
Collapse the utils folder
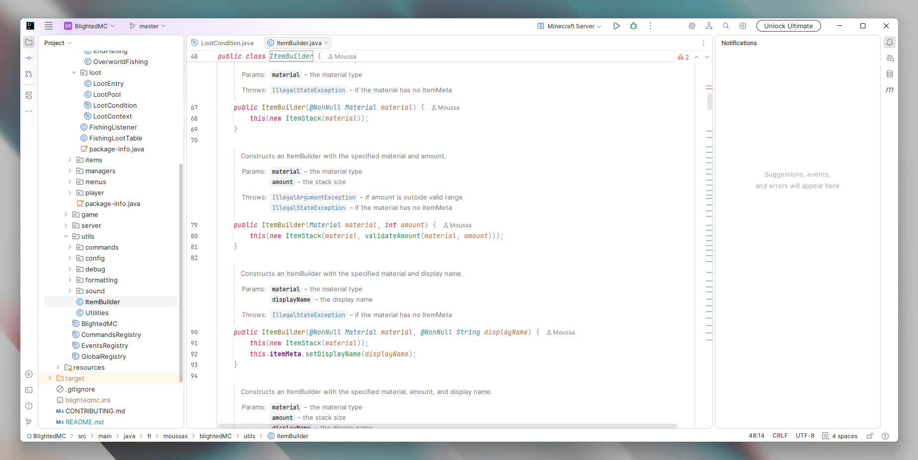[x=66, y=236]
